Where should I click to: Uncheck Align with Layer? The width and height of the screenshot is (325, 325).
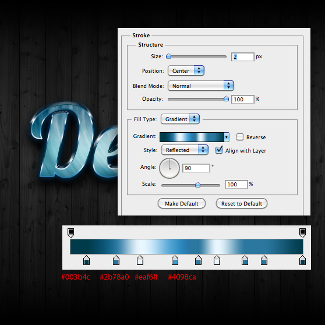tap(219, 150)
